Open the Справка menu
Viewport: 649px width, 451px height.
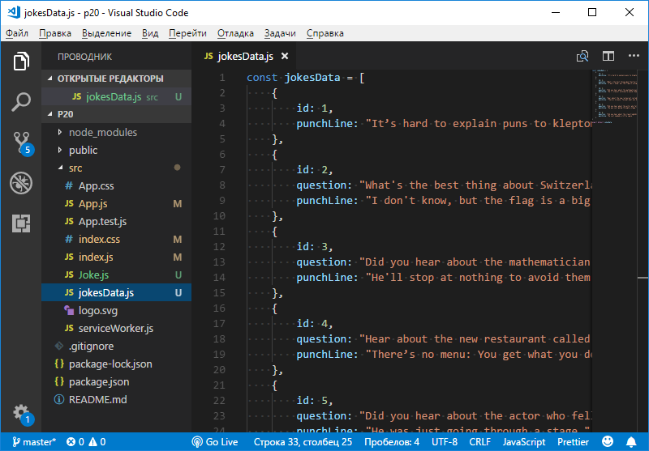(x=324, y=33)
